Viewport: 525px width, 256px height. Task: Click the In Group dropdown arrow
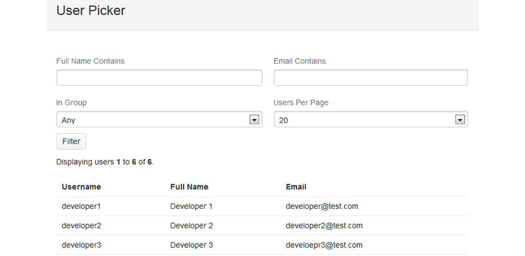coord(255,119)
